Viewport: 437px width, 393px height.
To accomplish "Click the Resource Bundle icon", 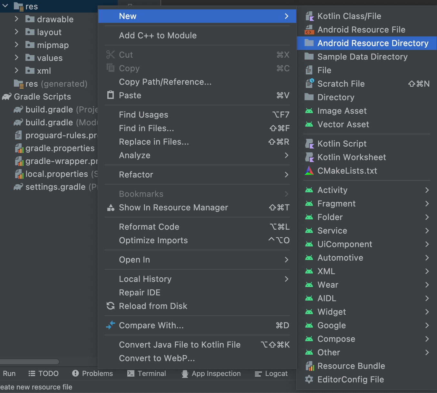I will (309, 366).
